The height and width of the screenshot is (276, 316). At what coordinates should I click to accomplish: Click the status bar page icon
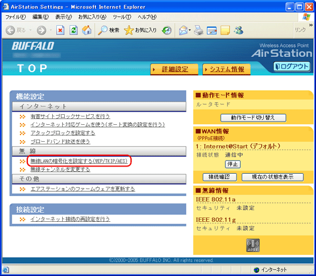tap(6, 270)
